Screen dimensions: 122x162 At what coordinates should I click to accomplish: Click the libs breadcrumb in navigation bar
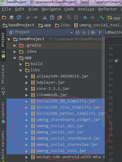tap(62, 25)
